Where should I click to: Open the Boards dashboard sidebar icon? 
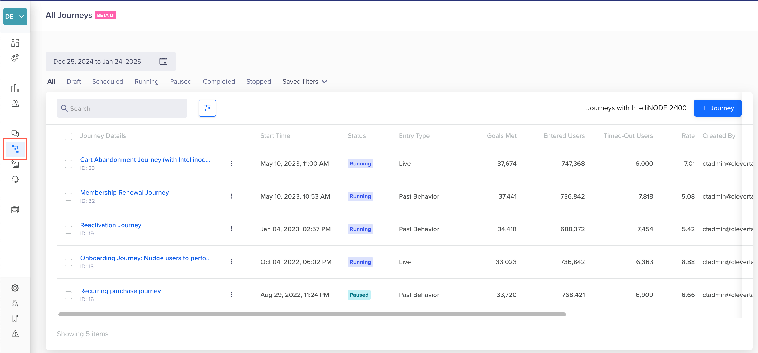tap(15, 43)
